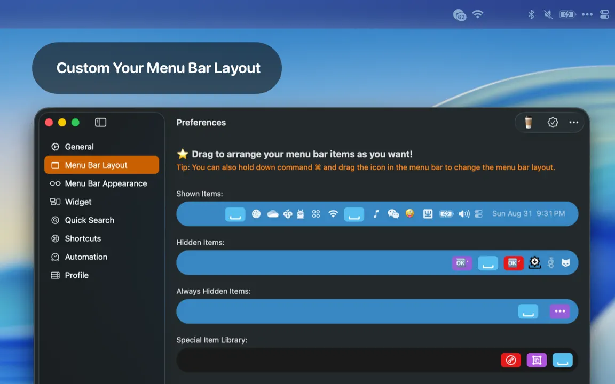Go to the Widget section
The width and height of the screenshot is (615, 384).
pyautogui.click(x=101, y=202)
